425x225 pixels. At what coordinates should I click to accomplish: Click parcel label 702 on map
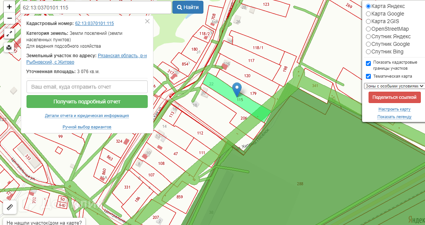(x=34, y=200)
